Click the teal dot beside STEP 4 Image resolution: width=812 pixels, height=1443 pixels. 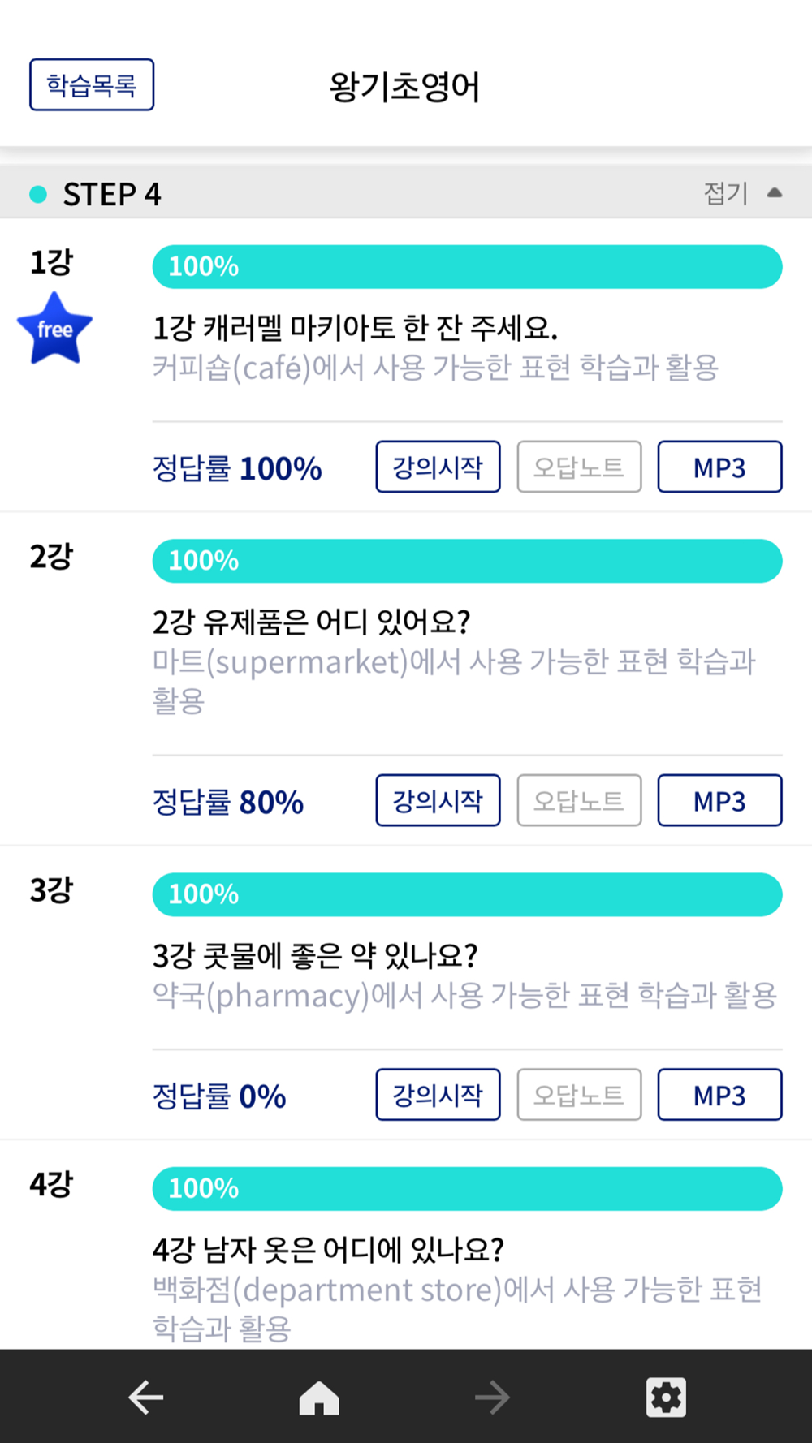tap(38, 194)
